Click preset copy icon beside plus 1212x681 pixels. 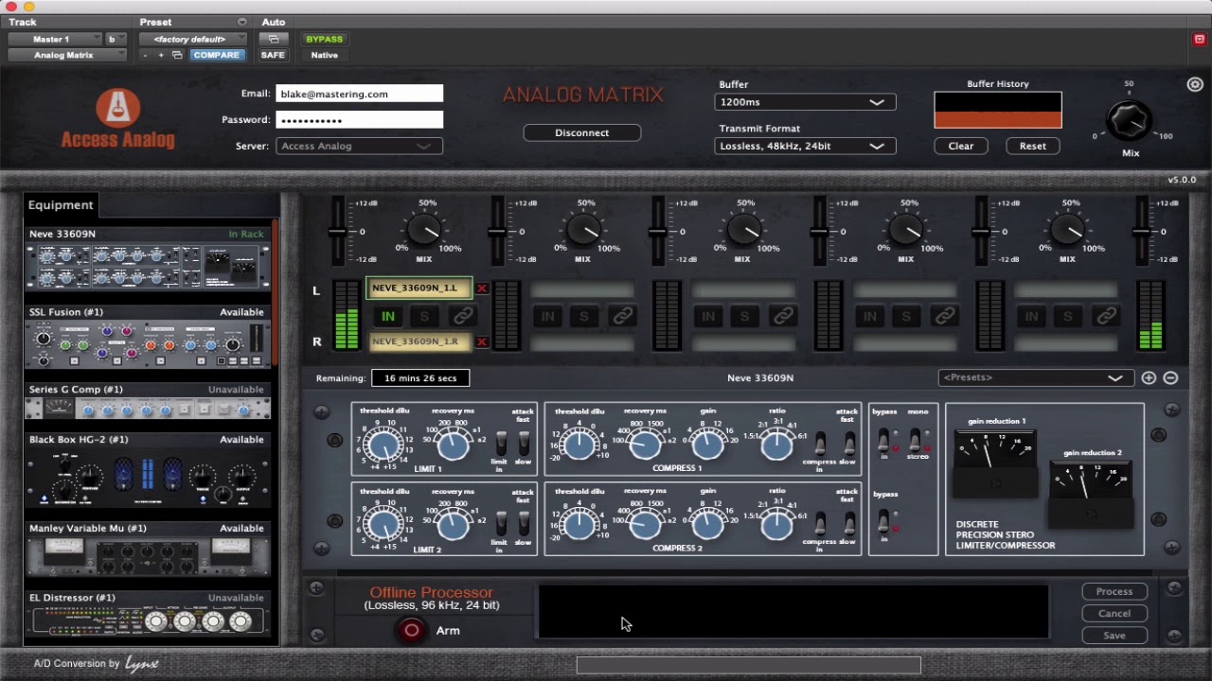click(177, 55)
